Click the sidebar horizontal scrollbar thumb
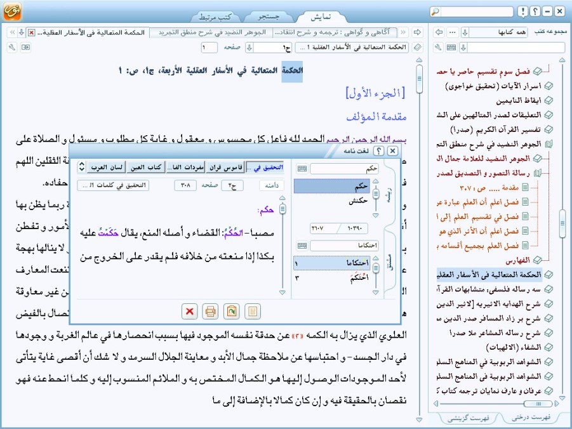 tap(538, 404)
